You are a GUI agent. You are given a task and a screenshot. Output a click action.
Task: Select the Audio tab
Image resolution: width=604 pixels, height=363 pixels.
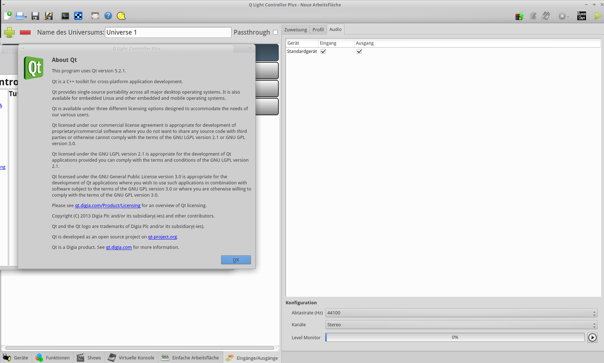pyautogui.click(x=335, y=29)
